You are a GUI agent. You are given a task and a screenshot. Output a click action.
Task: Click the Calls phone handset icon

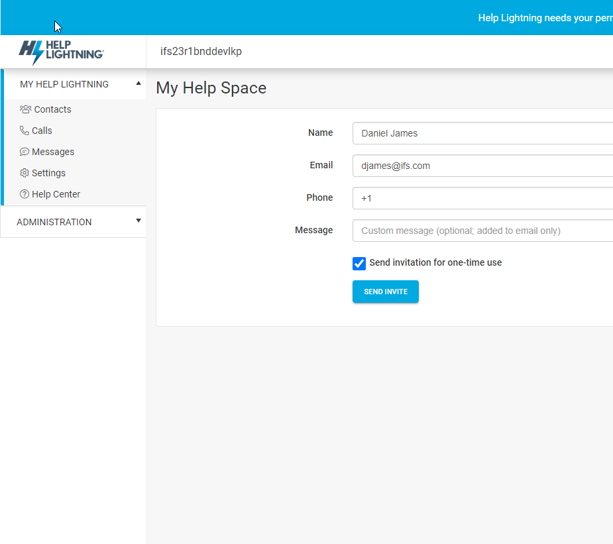(x=25, y=131)
